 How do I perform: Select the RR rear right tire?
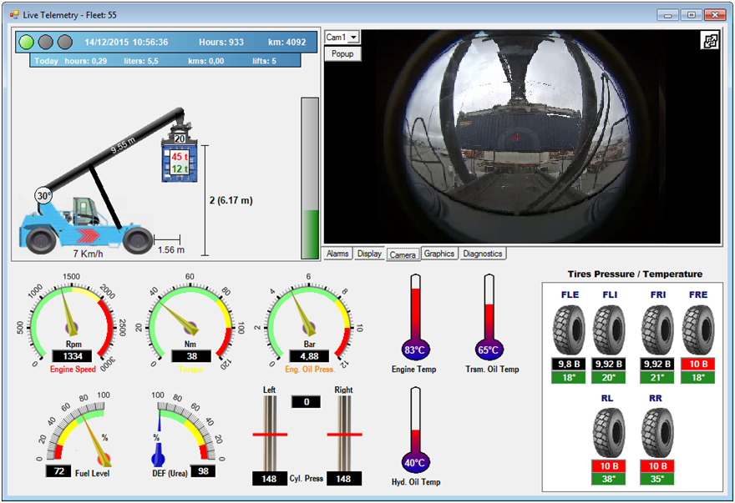[657, 432]
